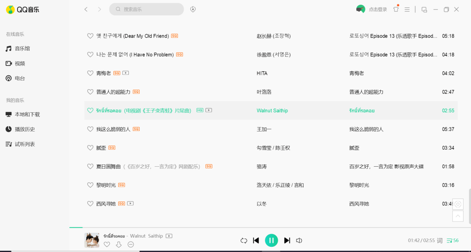Skip to the next track
The height and width of the screenshot is (252, 471).
[x=287, y=240]
